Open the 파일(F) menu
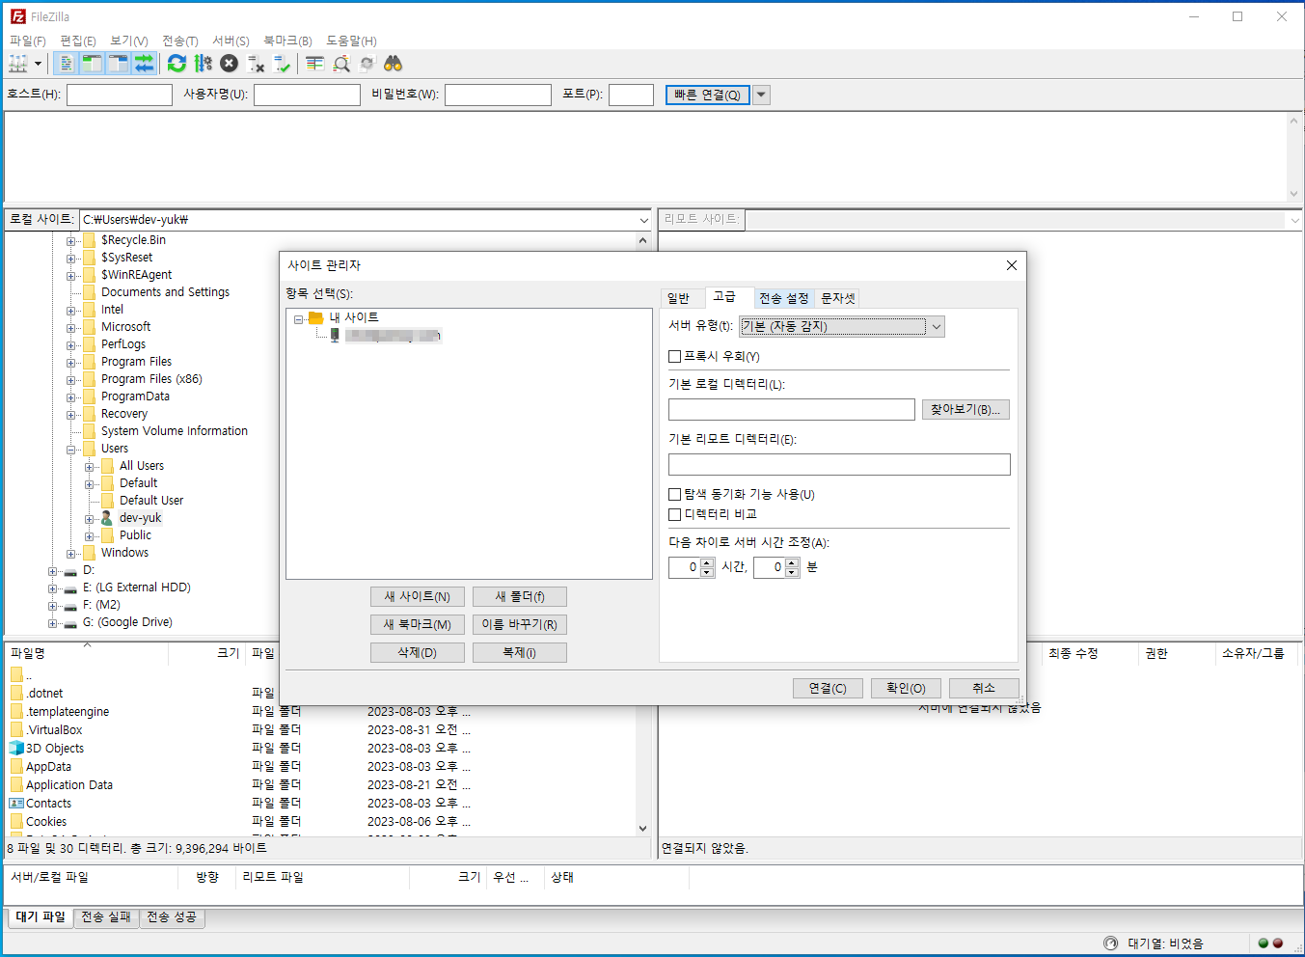Screen dimensions: 1305x957 tap(27, 41)
